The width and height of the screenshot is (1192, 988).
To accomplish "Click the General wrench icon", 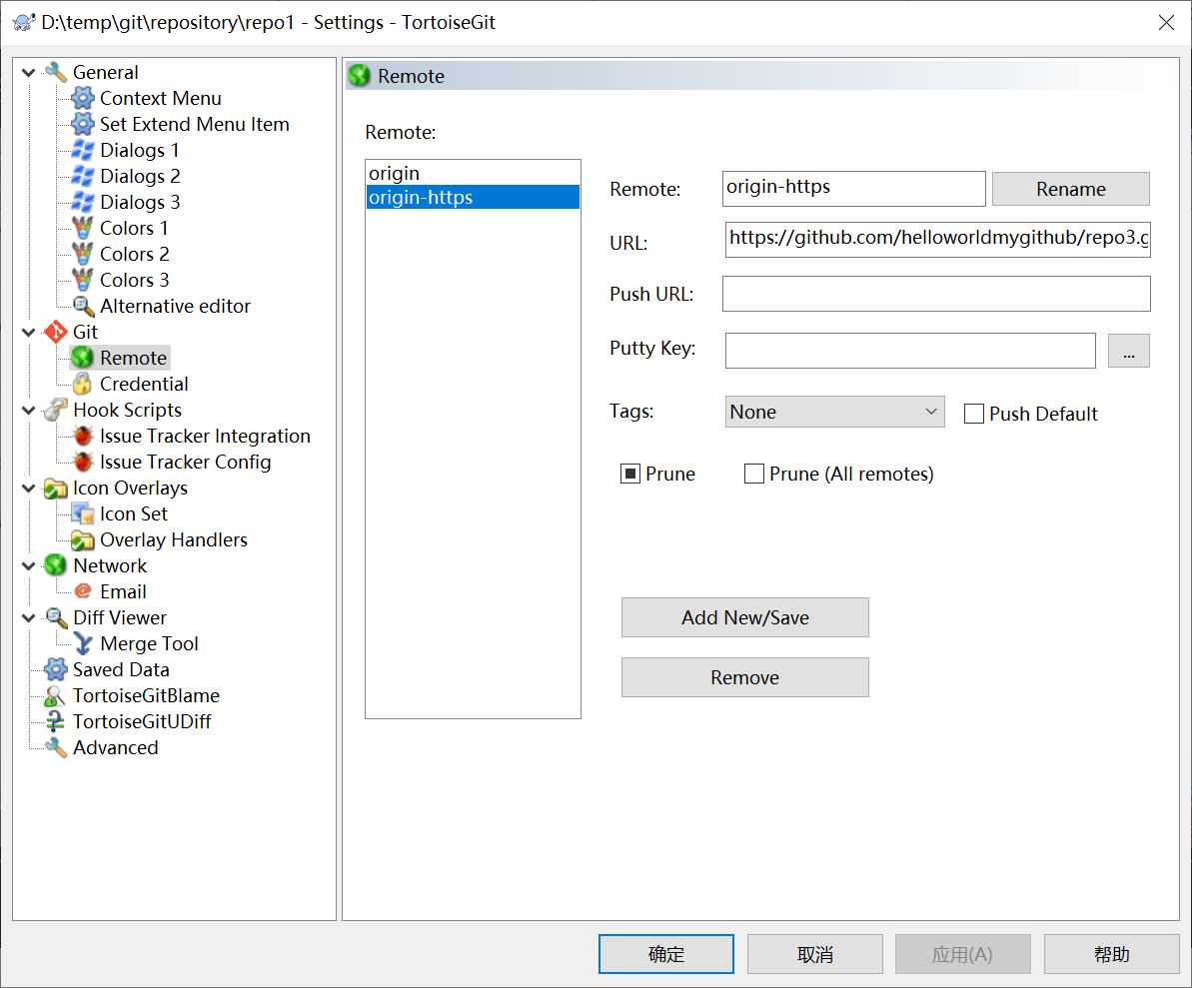I will 56,72.
